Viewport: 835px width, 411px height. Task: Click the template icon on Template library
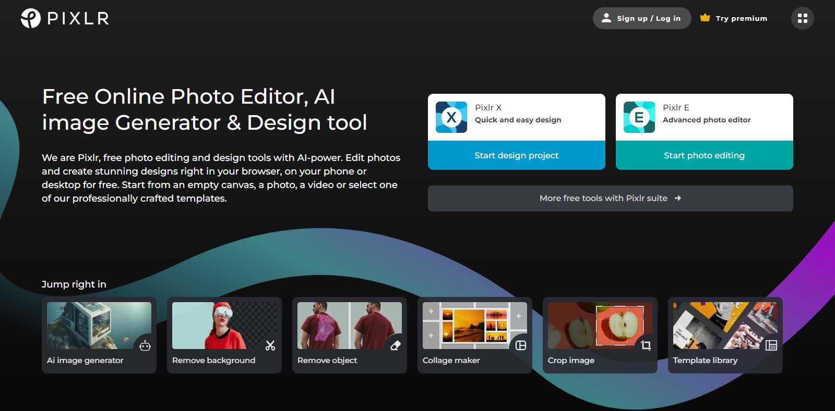[x=771, y=345]
